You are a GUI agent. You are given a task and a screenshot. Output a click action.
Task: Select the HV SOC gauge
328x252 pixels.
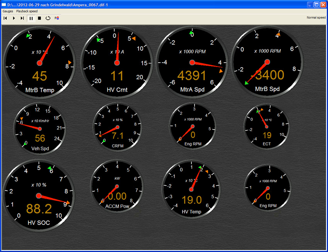[39, 196]
